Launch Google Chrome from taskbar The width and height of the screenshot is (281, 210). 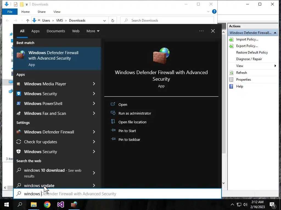pyautogui.click(x=47, y=205)
